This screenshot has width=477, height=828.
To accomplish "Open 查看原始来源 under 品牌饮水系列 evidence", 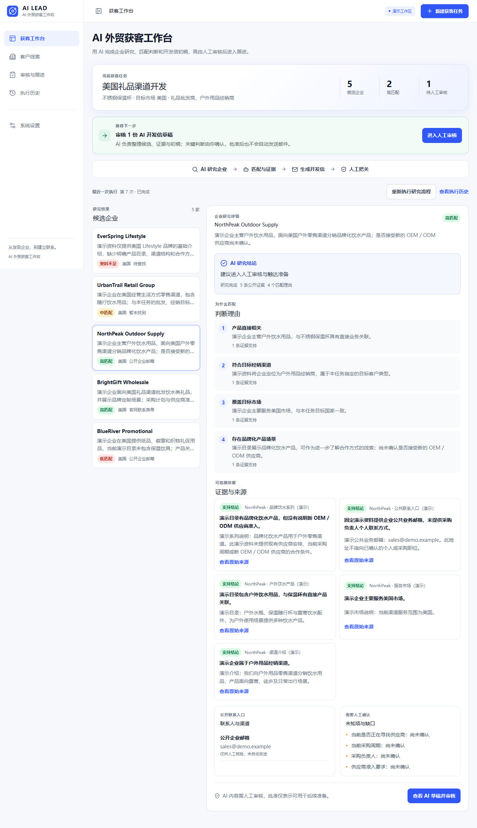I will 234,562.
